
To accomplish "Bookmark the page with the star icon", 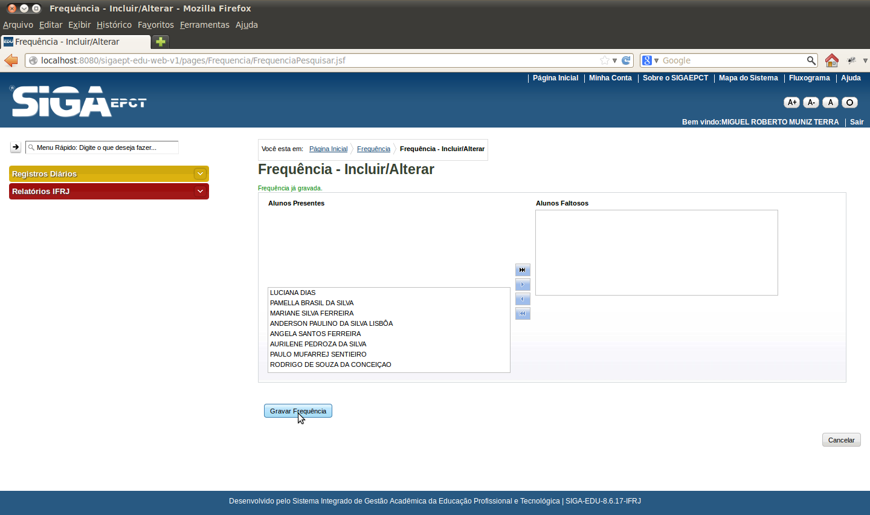I will [x=605, y=60].
